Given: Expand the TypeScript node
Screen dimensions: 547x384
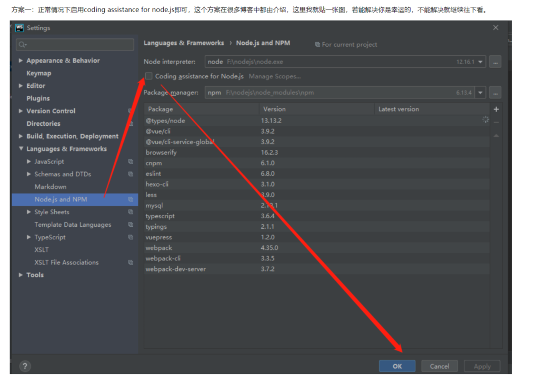Looking at the screenshot, I should pos(28,237).
